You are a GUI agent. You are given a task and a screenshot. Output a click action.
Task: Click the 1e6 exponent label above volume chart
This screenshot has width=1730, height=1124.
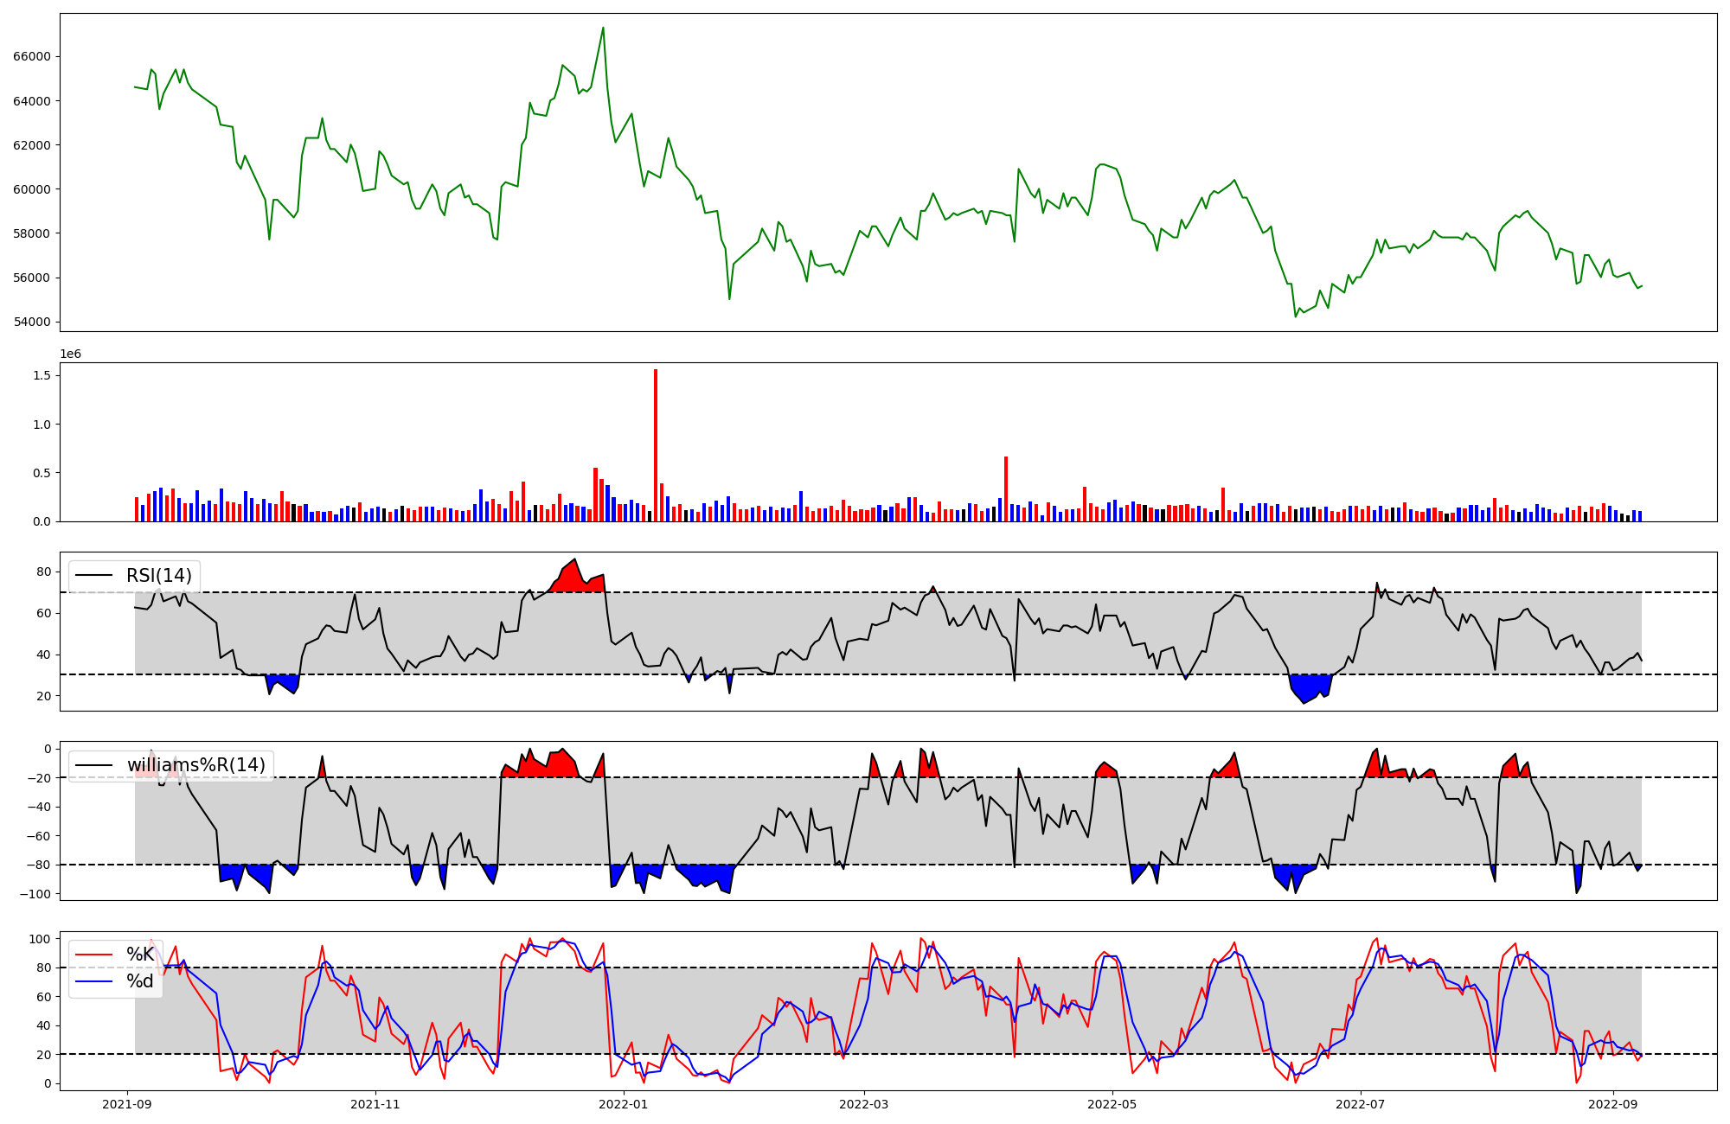click(x=71, y=354)
